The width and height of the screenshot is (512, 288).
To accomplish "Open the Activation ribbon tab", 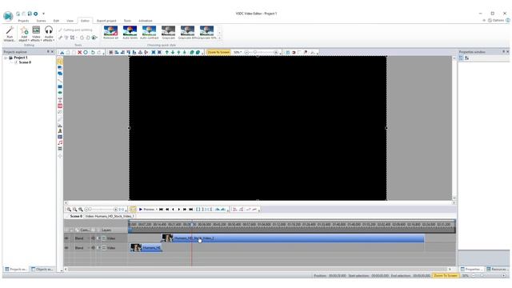I will coord(146,21).
